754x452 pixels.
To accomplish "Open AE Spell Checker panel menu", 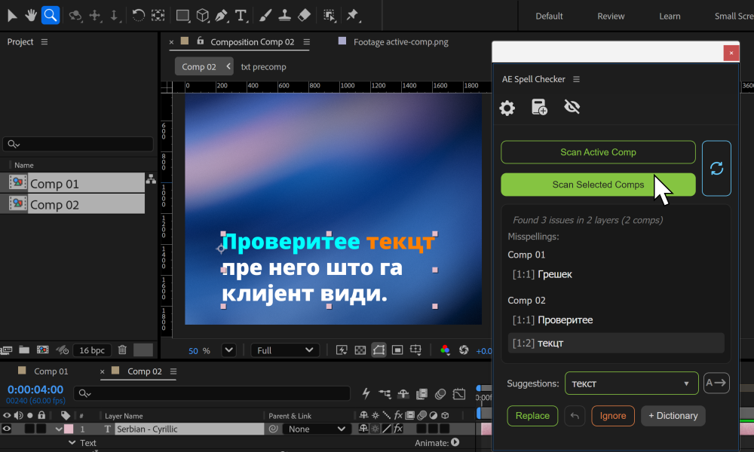I will coord(576,79).
